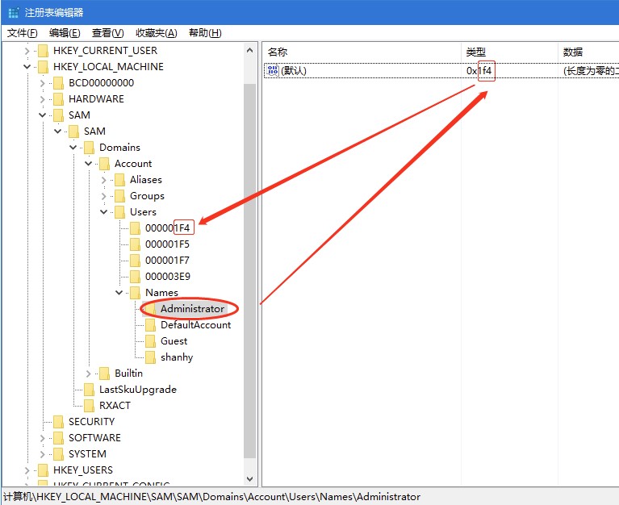
Task: Click the Names folder icon
Action: pos(136,293)
